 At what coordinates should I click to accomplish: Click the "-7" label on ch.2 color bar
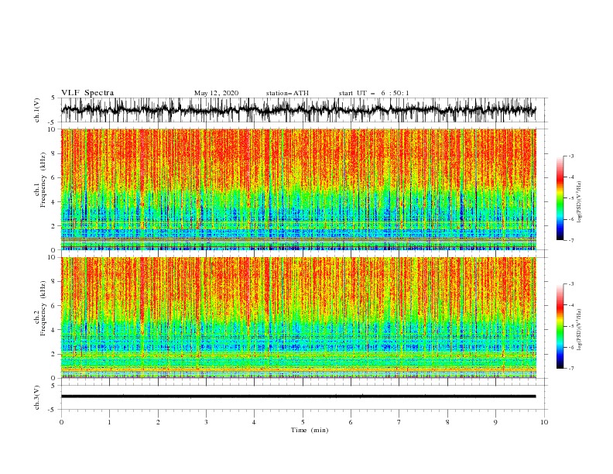point(571,369)
